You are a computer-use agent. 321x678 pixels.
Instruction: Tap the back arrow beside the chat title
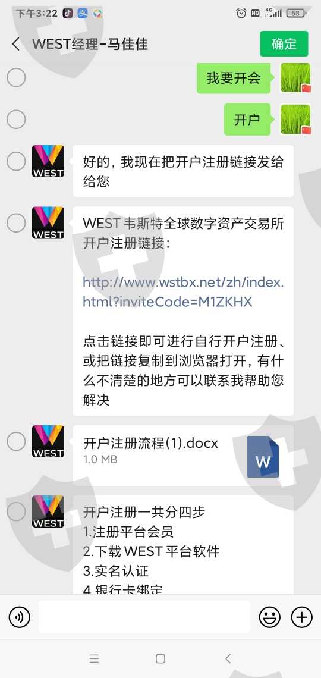point(16,44)
